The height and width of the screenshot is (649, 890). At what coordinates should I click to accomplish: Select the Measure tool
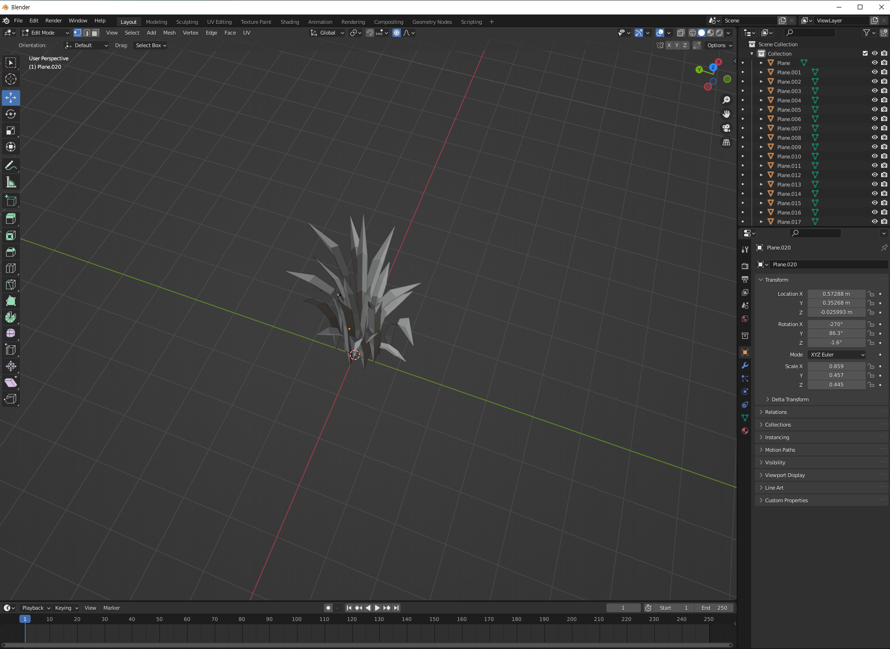click(x=11, y=182)
